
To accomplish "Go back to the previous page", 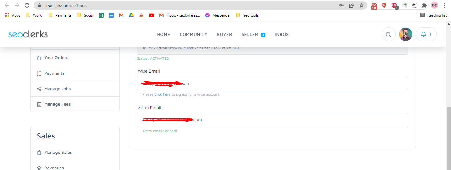I will [7, 5].
